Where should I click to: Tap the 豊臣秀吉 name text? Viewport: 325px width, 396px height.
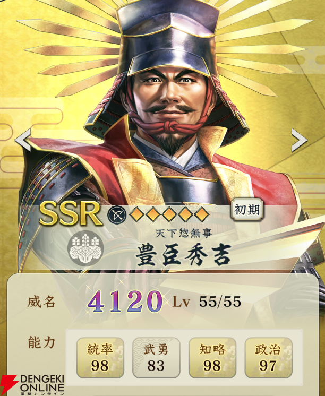pos(183,255)
